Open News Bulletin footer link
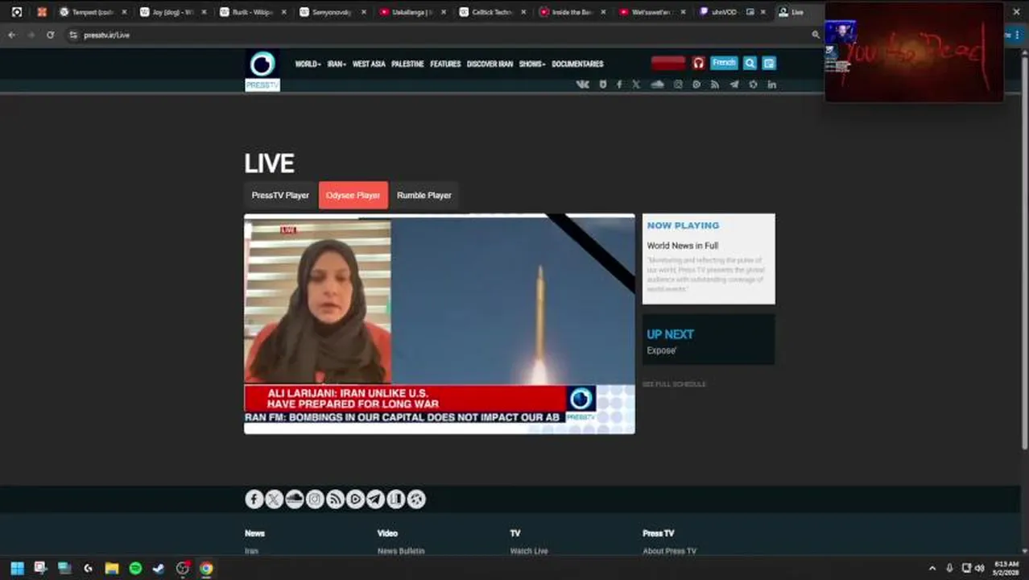Screen dimensions: 1029x580 [401, 551]
